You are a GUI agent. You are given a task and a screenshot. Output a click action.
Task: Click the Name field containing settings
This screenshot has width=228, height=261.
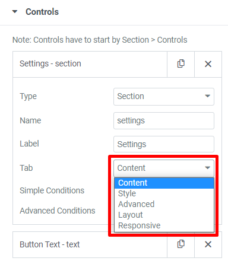pos(164,120)
